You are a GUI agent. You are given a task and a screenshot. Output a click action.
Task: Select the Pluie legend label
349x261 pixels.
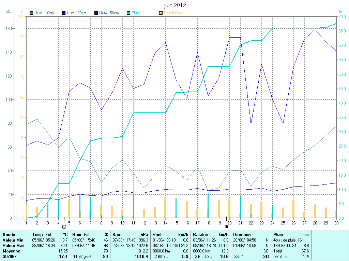tap(135, 13)
